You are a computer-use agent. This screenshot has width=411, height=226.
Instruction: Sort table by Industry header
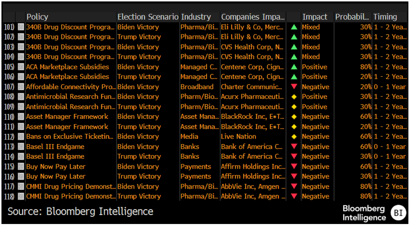click(196, 17)
